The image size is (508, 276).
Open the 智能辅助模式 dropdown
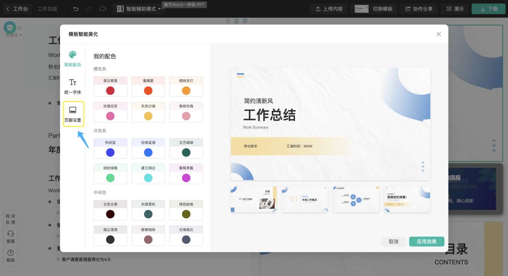click(x=139, y=9)
